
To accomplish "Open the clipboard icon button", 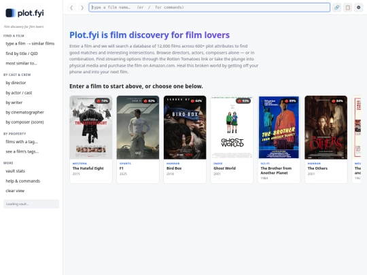I will point(347,7).
